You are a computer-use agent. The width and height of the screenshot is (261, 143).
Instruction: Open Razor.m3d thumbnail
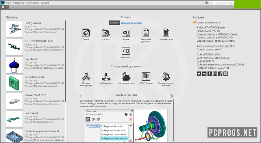coord(14,119)
